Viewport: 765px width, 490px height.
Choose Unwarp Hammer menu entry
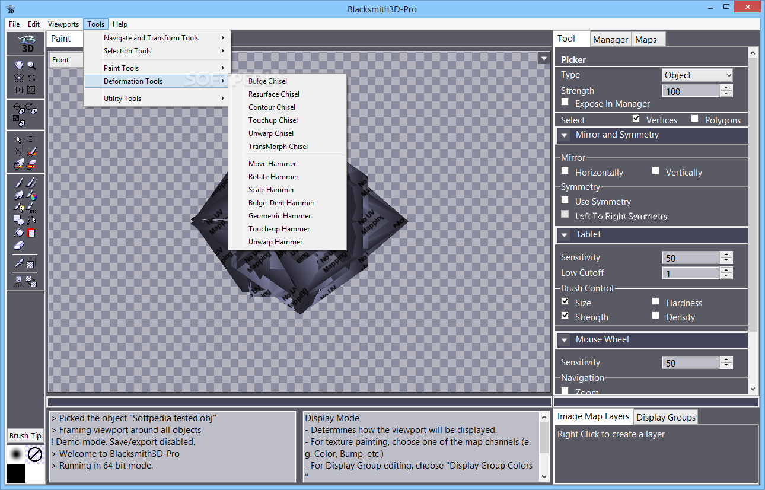(x=287, y=242)
